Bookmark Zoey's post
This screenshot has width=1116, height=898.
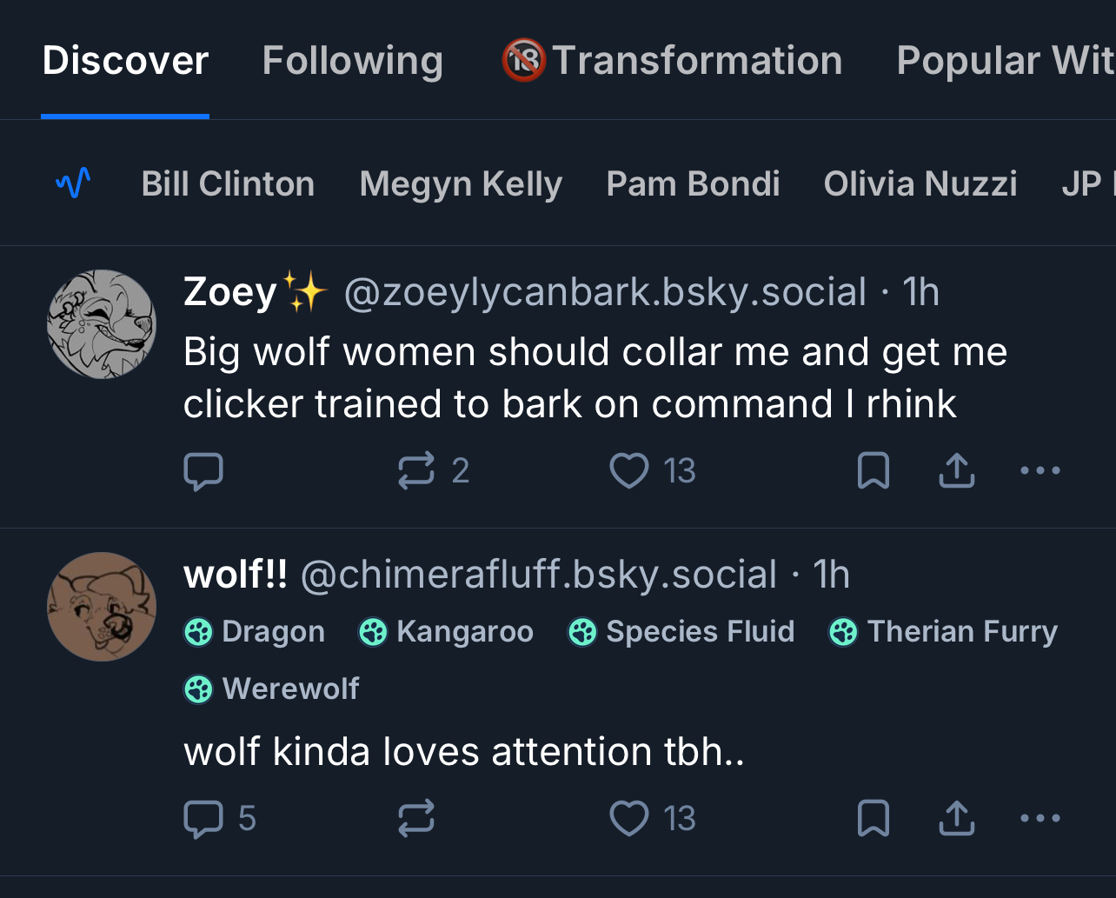873,471
